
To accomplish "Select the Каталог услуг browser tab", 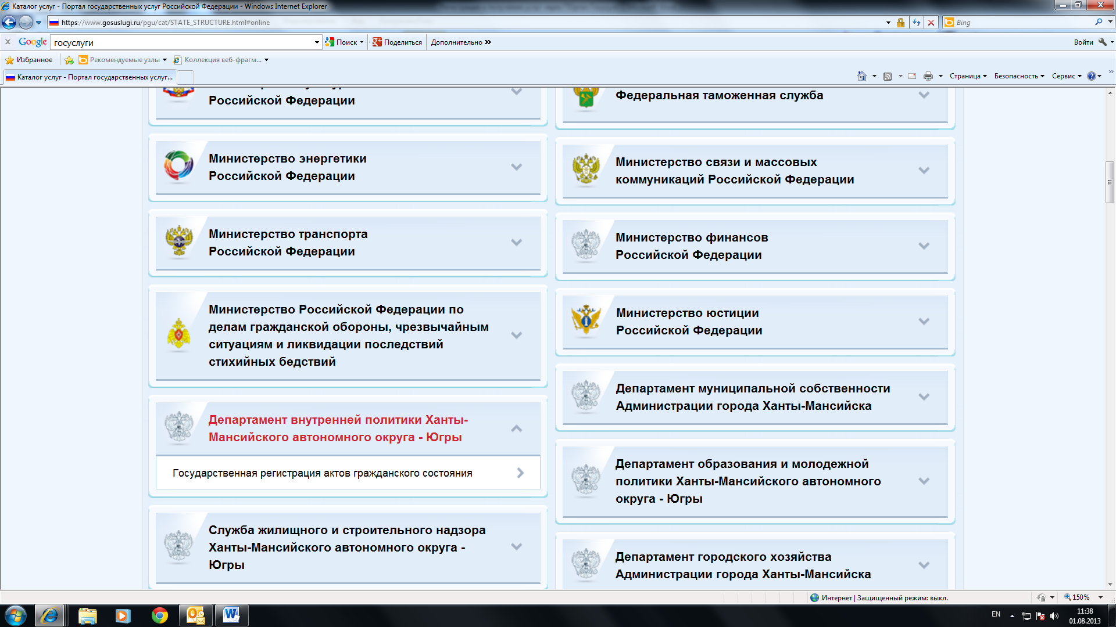I will coord(90,77).
